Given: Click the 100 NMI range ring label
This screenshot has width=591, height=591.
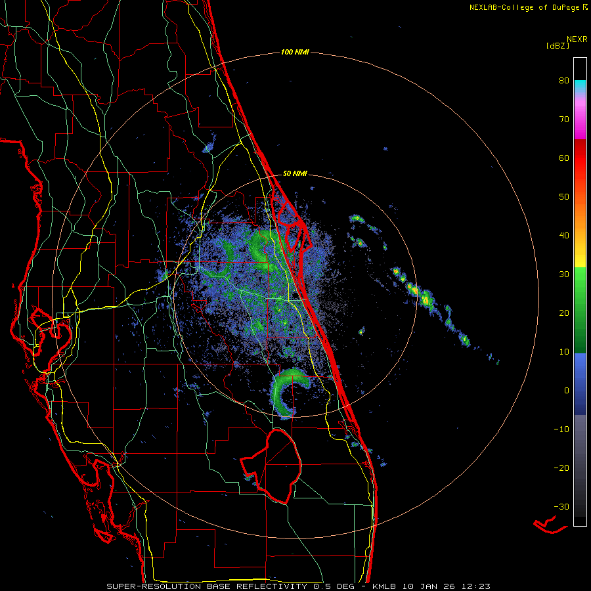Looking at the screenshot, I should click(295, 52).
